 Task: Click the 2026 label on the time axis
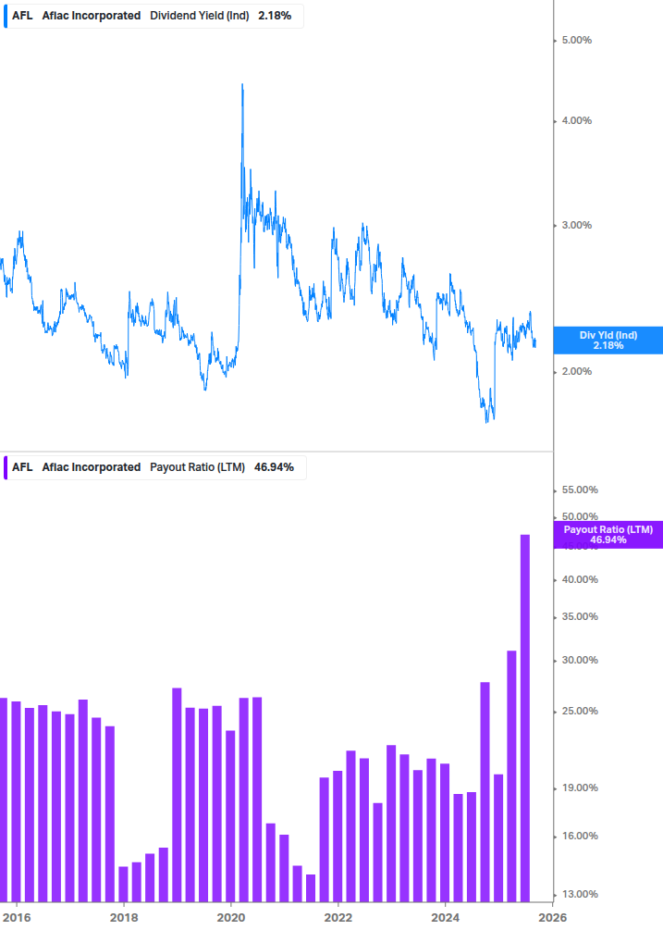(553, 918)
